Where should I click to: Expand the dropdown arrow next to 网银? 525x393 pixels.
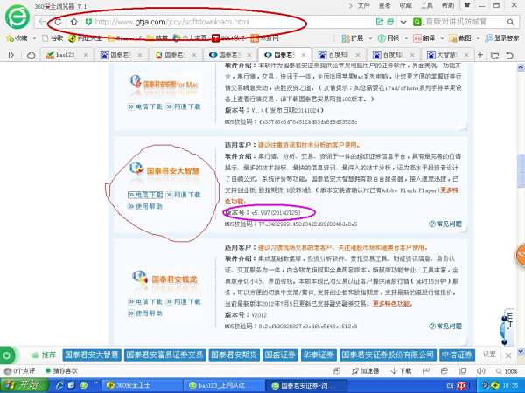coord(406,38)
